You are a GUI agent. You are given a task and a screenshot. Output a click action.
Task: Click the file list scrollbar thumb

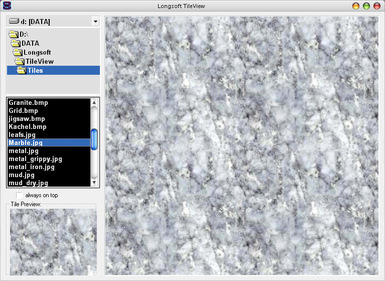[94, 139]
